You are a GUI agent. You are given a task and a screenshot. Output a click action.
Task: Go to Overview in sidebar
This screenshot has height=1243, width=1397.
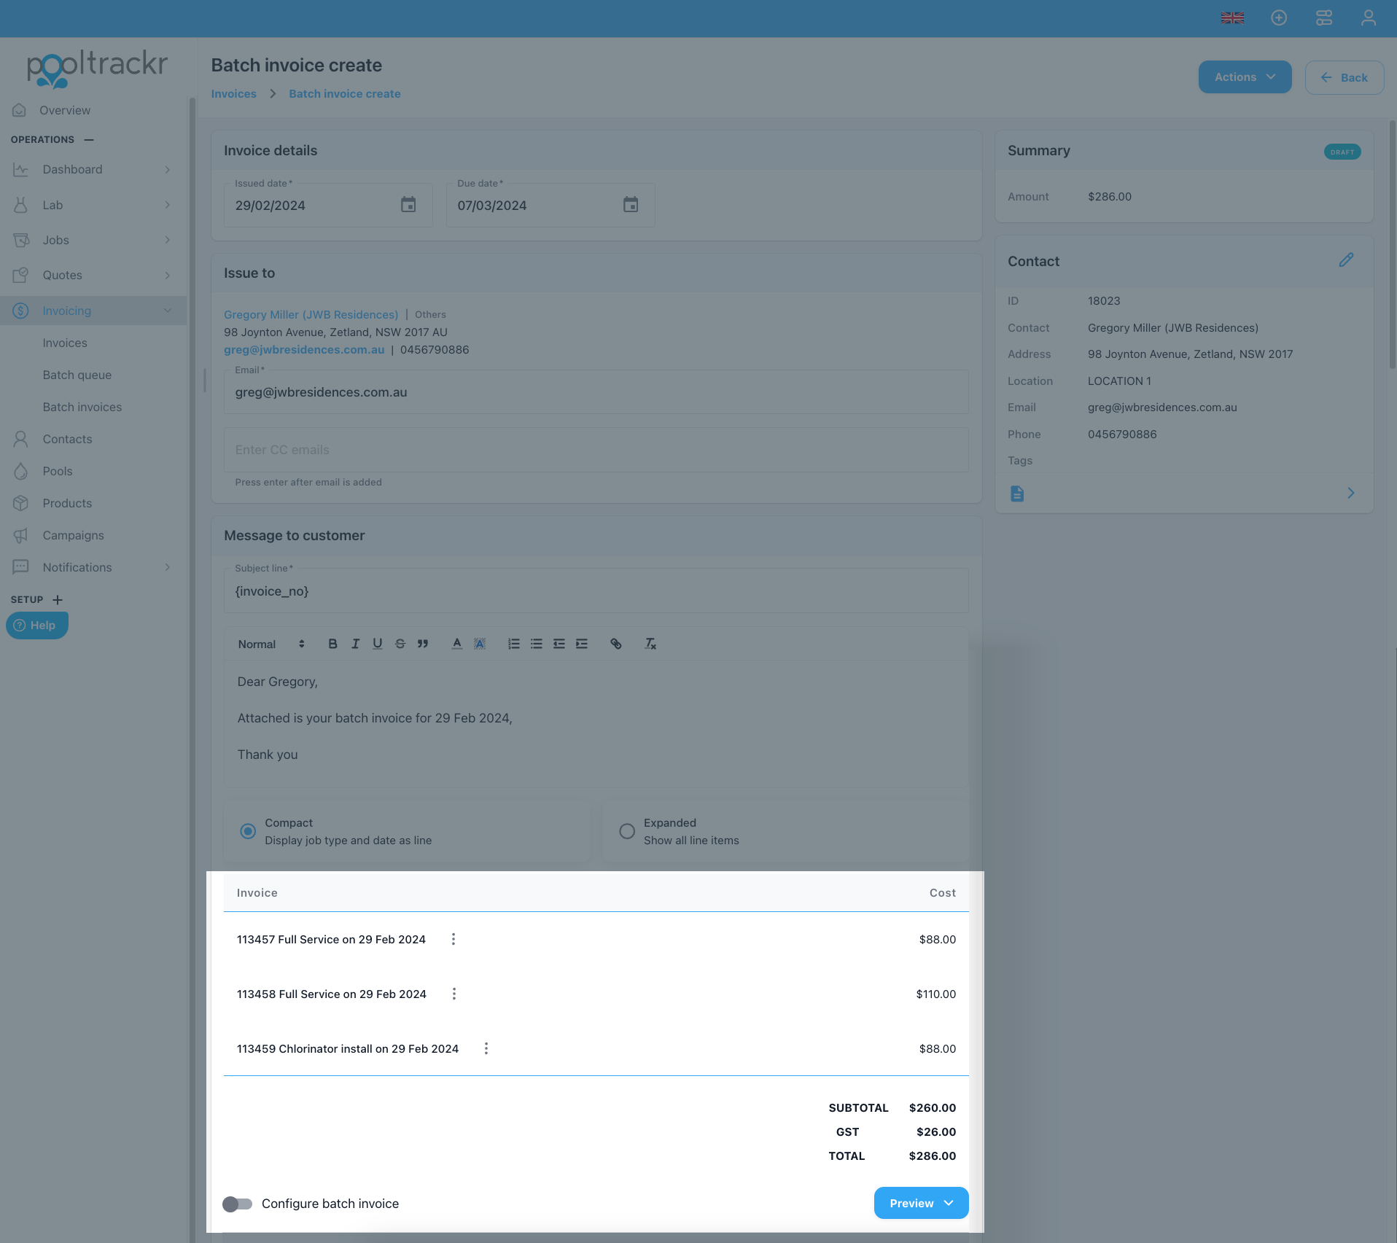click(x=65, y=110)
